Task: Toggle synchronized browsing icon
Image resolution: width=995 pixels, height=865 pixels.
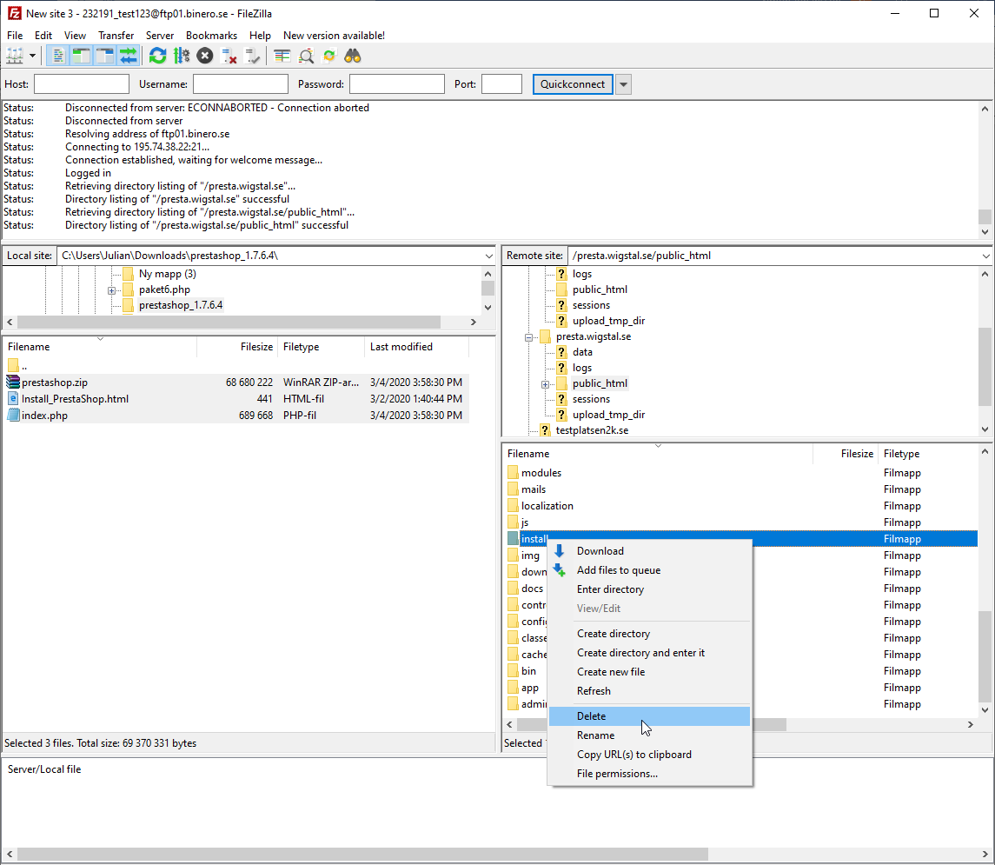Action: [x=328, y=56]
